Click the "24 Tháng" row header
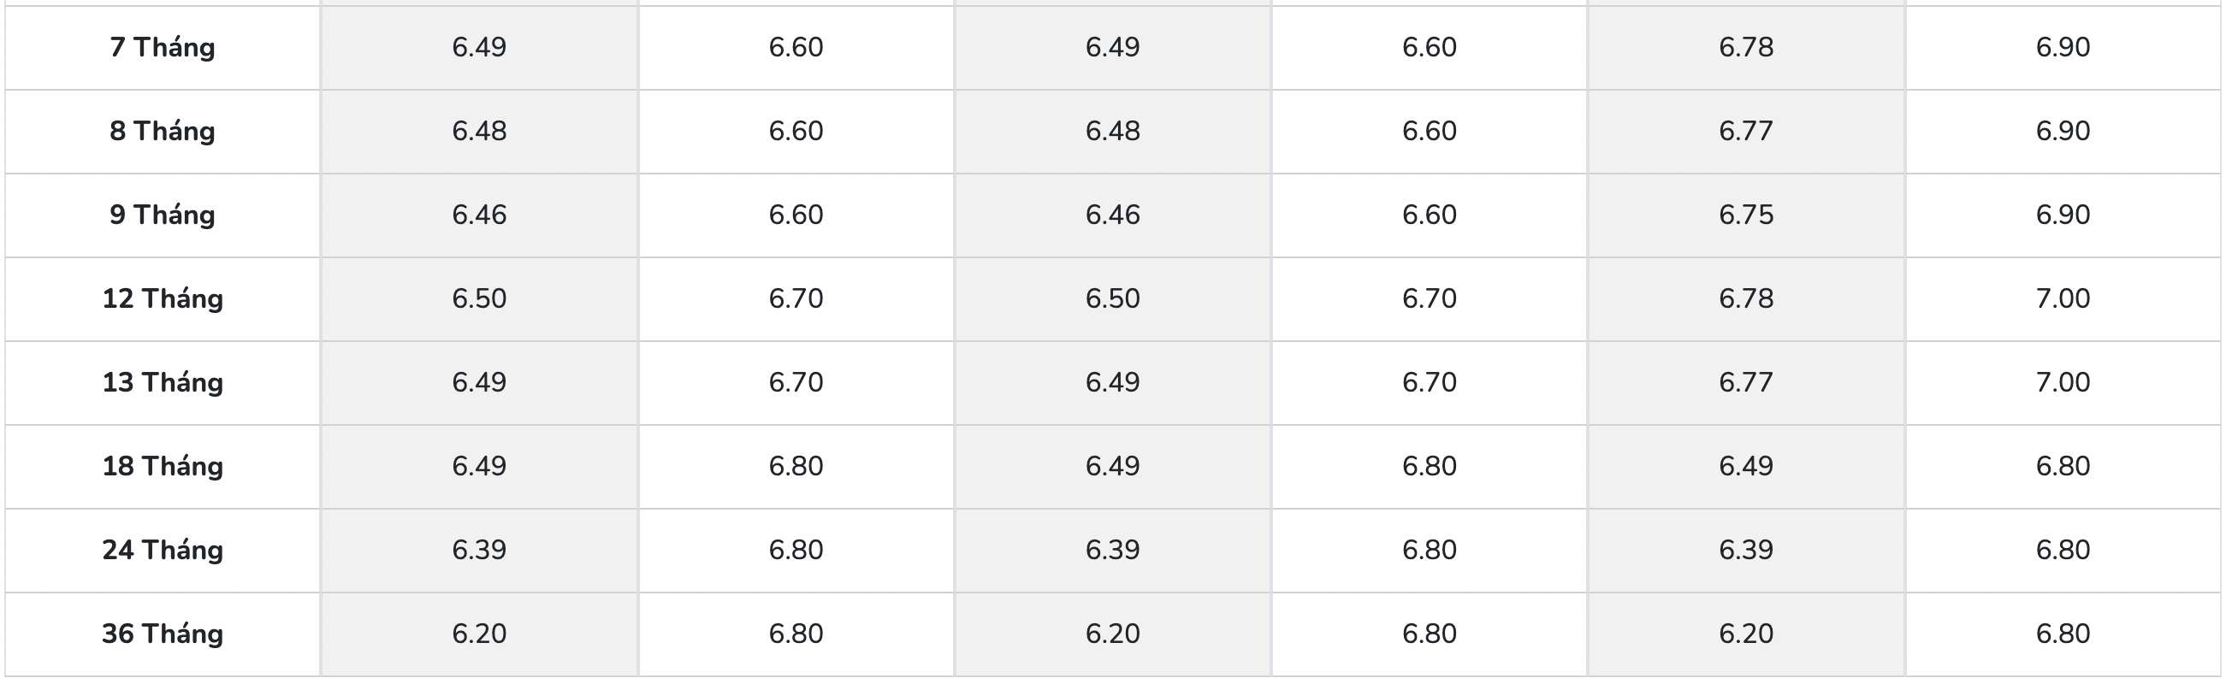Screen dimensions: 2226x684 (163, 549)
